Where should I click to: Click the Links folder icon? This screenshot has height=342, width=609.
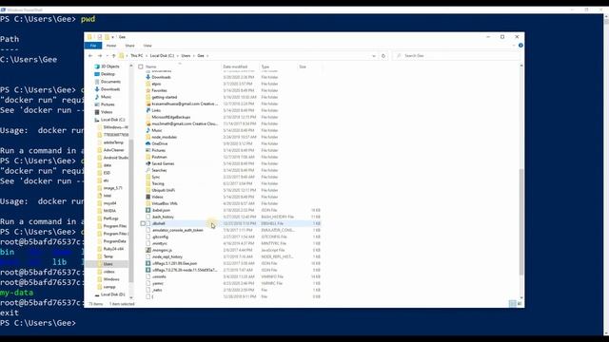pyautogui.click(x=148, y=110)
